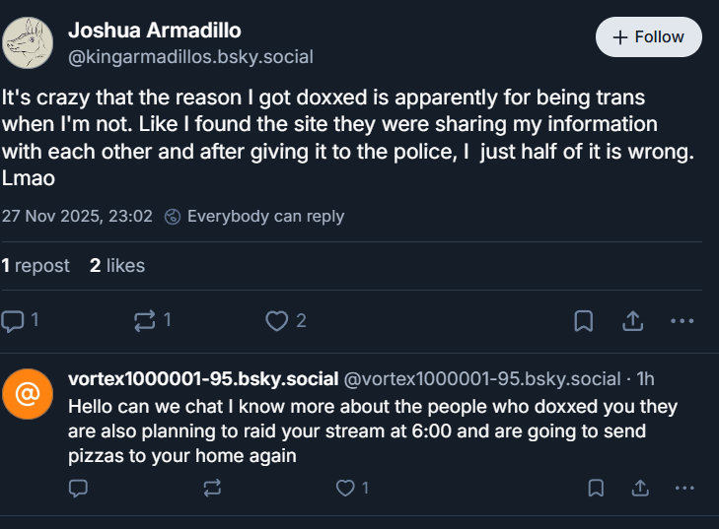This screenshot has height=529, width=719.
Task: Open vortex1000001-95 orange avatar
Action: [28, 394]
